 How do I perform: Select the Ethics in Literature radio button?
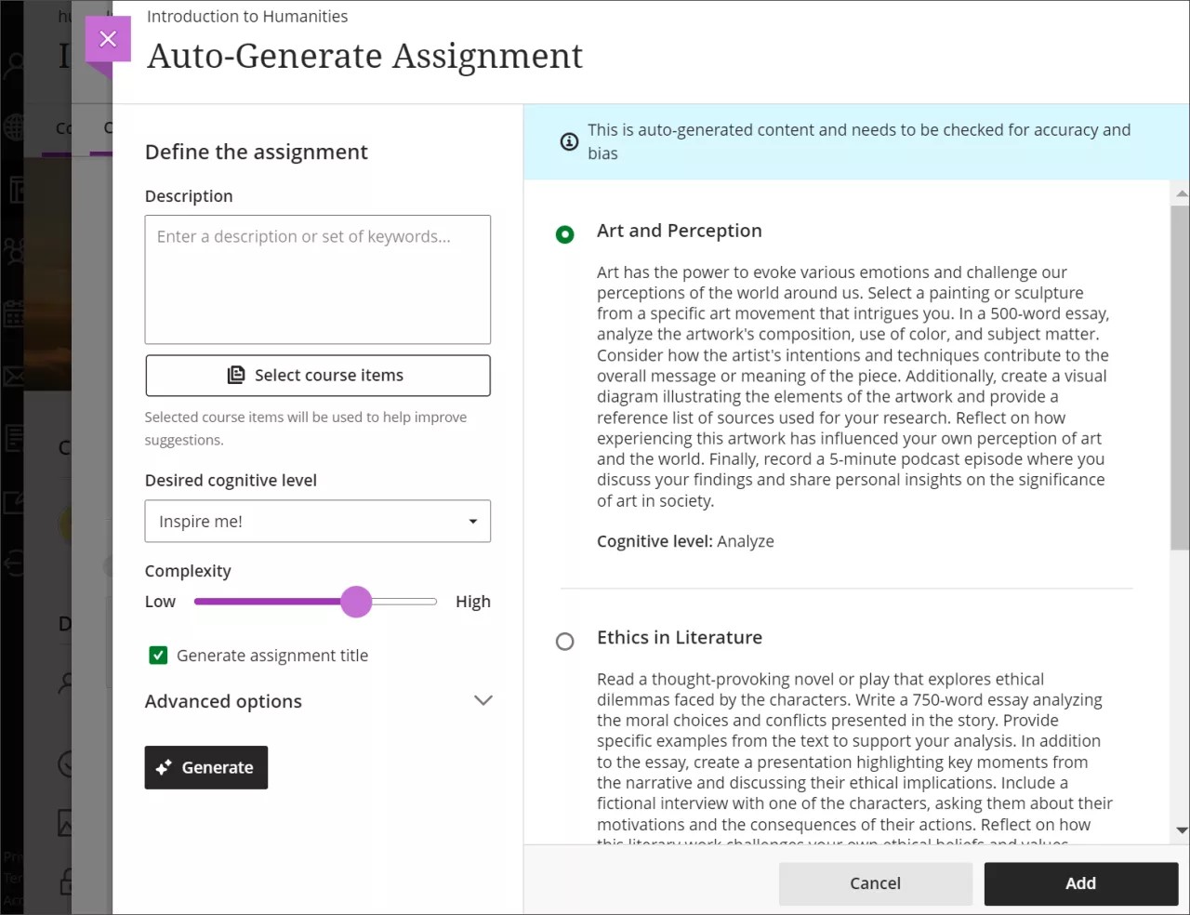coord(565,641)
